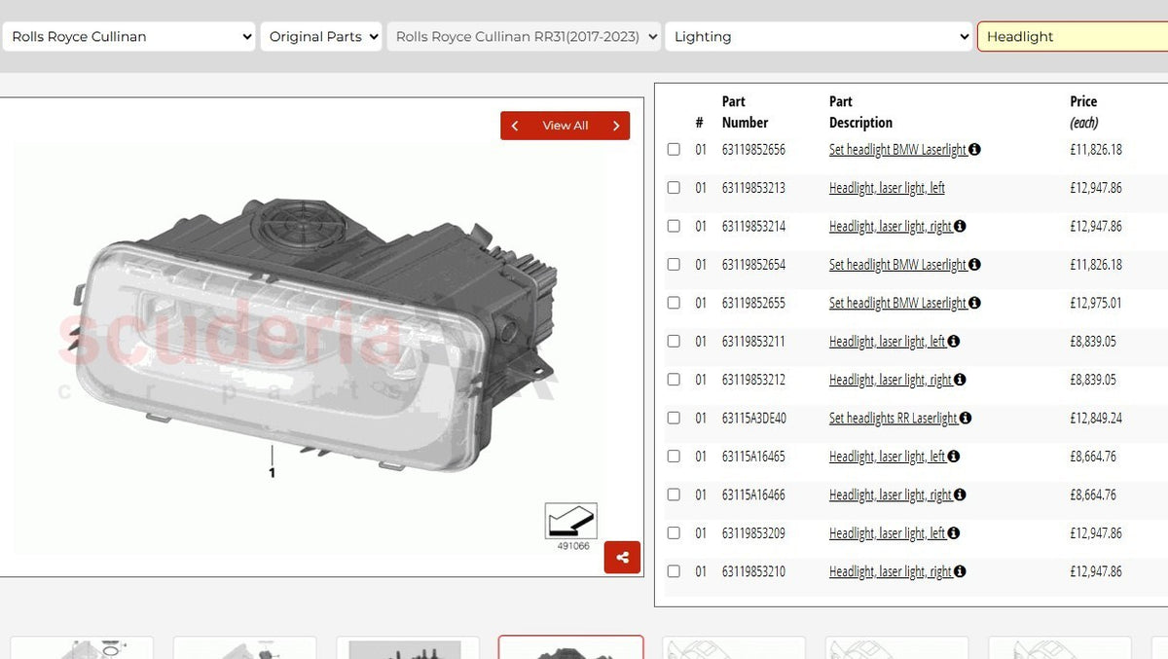Go to next diagram arrow
The width and height of the screenshot is (1168, 659).
tap(616, 126)
